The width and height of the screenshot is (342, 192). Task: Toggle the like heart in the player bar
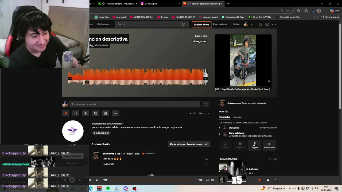259,180
